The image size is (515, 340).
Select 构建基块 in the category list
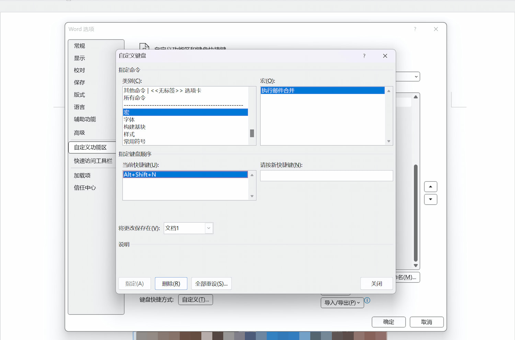coord(185,127)
